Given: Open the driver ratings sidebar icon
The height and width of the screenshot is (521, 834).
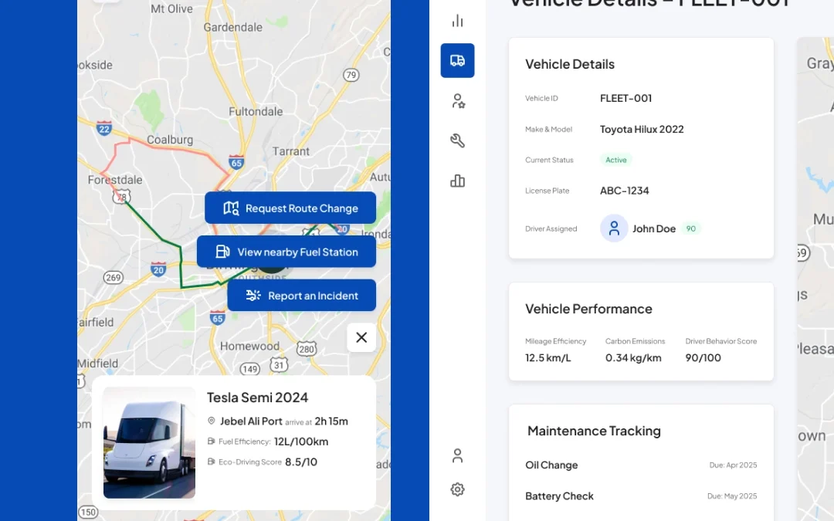Looking at the screenshot, I should coord(458,101).
